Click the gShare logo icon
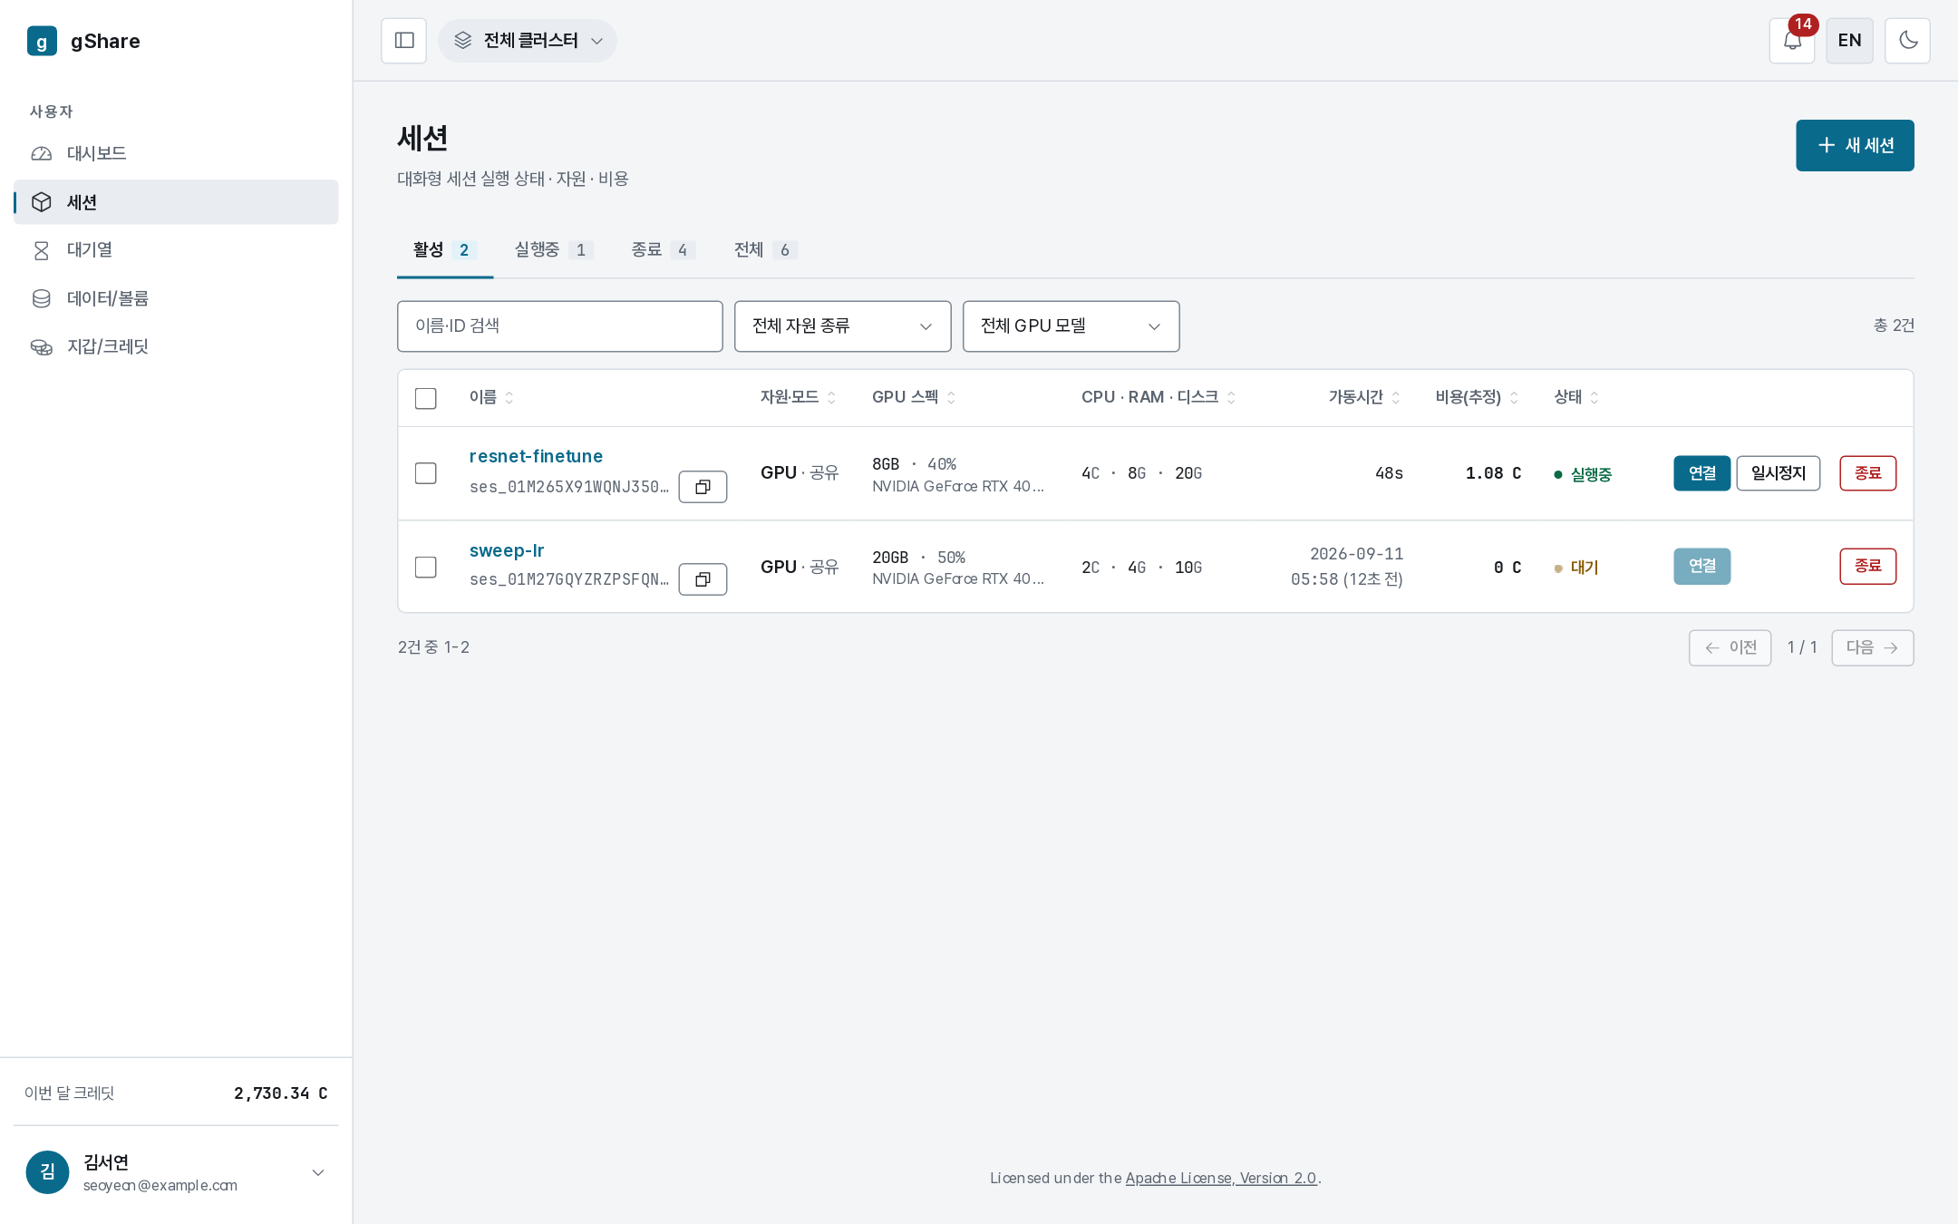The height and width of the screenshot is (1224, 1958). point(42,41)
